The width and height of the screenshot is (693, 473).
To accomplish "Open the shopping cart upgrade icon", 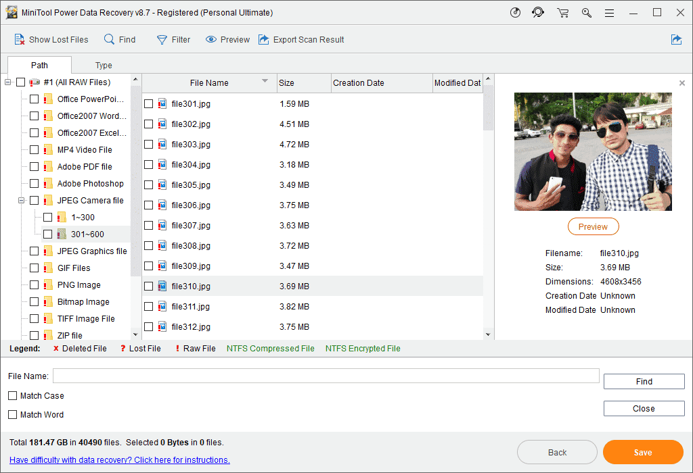I will [x=562, y=12].
